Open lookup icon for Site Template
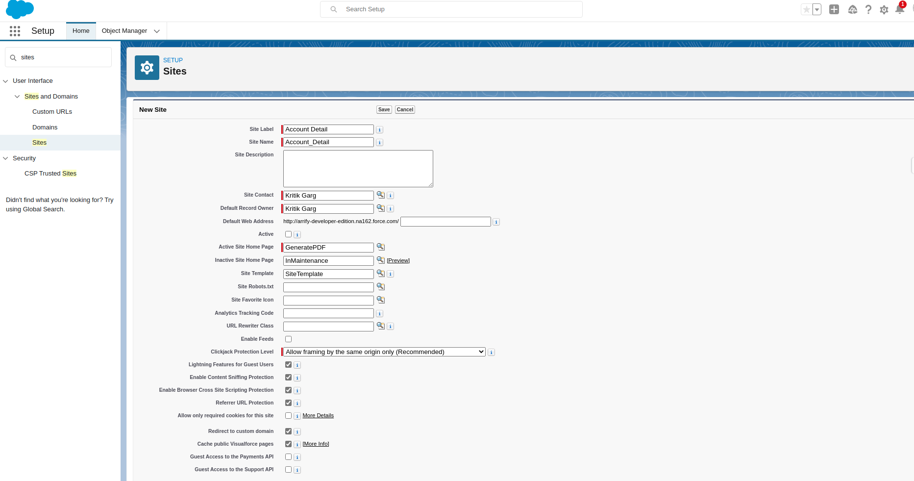The image size is (914, 481). 381,273
